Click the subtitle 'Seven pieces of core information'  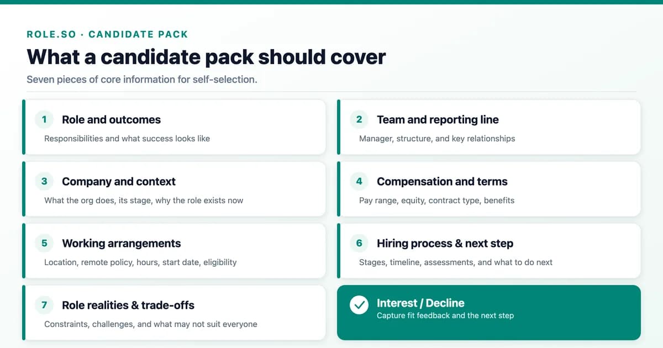[x=142, y=80]
